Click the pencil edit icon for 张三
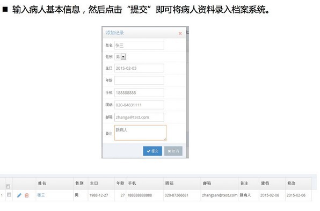The image size is (320, 211). pyautogui.click(x=19, y=195)
